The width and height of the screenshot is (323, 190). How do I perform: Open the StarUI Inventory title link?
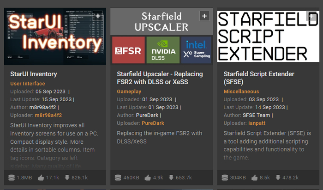[34, 74]
